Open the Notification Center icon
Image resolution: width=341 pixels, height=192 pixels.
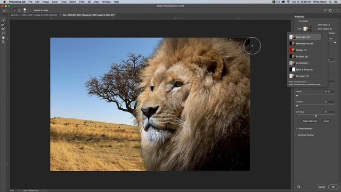(x=336, y=2)
